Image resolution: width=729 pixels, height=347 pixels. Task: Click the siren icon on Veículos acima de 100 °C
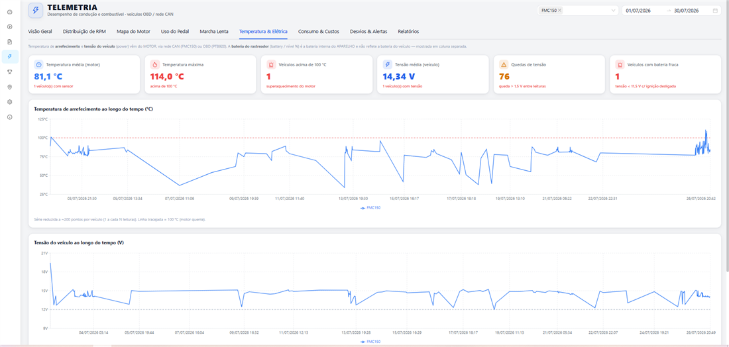tap(271, 65)
